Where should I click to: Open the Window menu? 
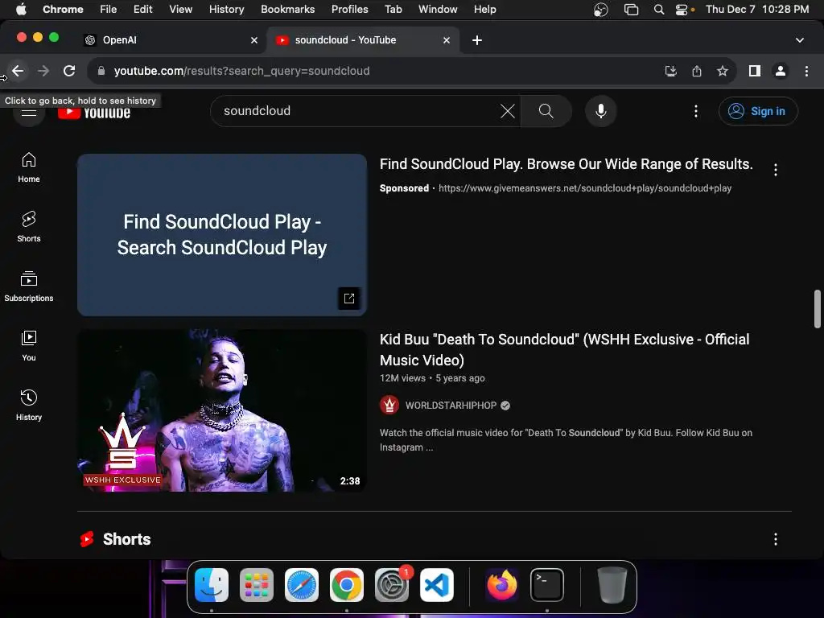438,10
